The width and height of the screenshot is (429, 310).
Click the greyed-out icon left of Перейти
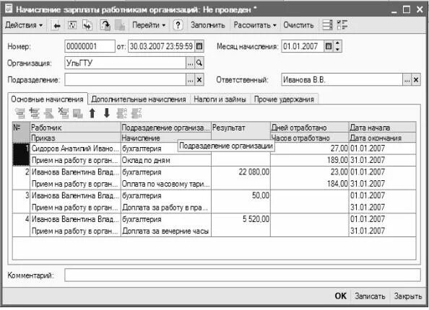(120, 25)
